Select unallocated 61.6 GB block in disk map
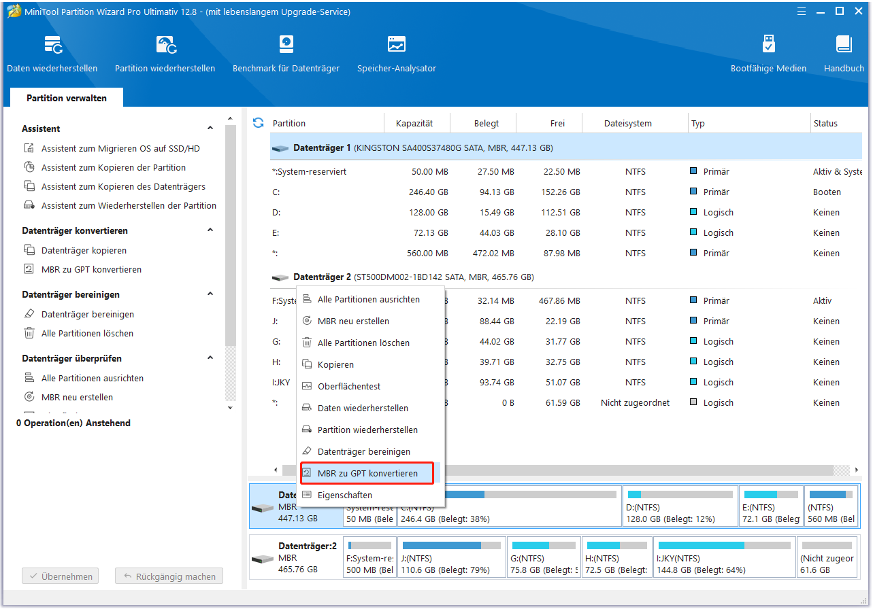This screenshot has height=609, width=873. (x=827, y=557)
